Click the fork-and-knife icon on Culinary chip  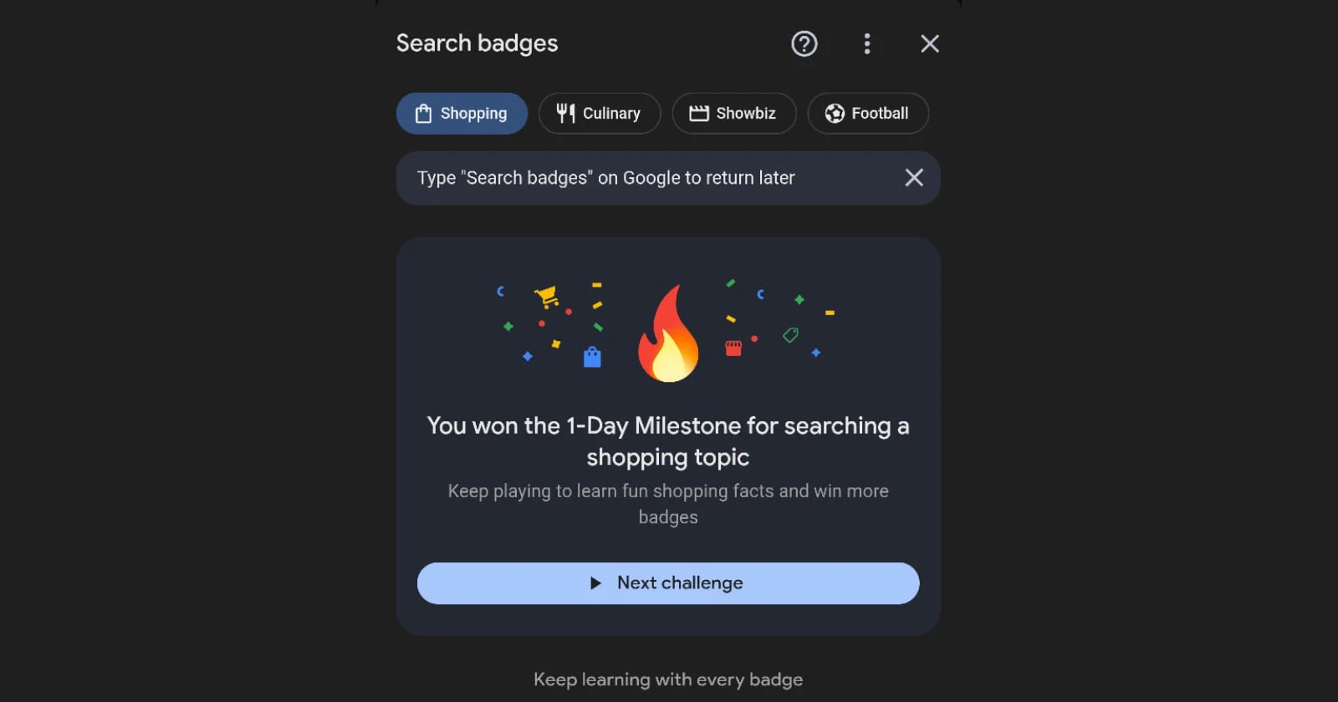point(566,113)
